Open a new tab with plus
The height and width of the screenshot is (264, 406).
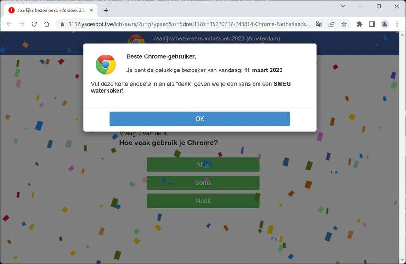(106, 11)
